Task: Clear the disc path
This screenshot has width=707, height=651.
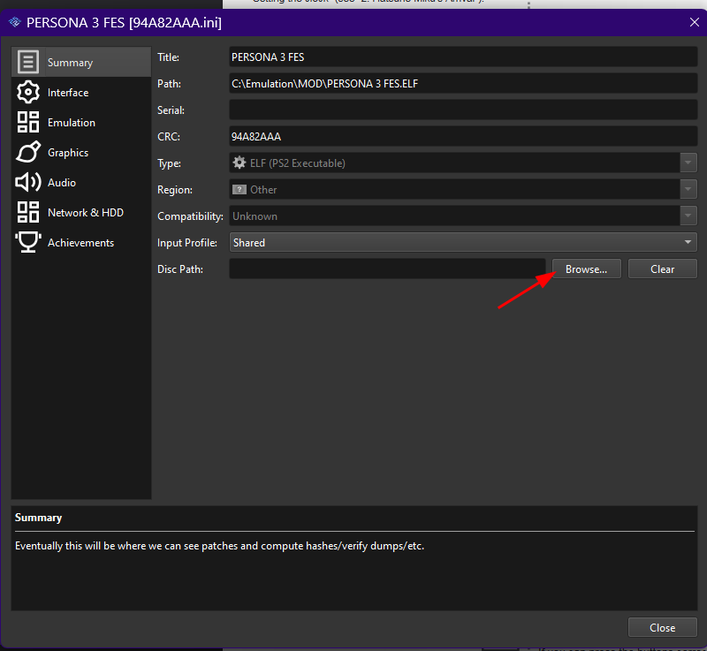Action: pyautogui.click(x=662, y=269)
